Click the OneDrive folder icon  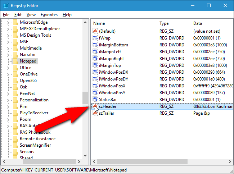point(15,74)
